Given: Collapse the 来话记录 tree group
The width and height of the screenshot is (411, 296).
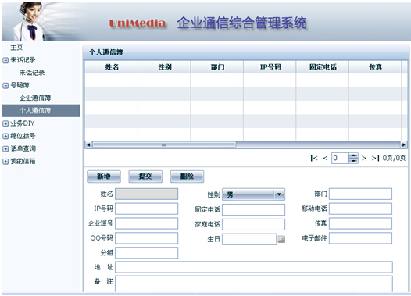Looking at the screenshot, I should click(x=5, y=60).
